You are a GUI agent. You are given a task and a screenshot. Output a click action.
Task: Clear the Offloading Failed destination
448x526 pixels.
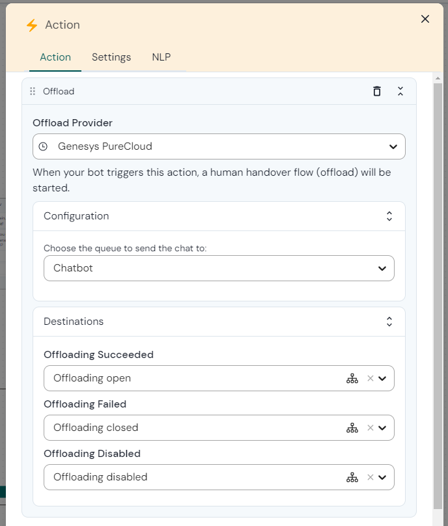370,428
